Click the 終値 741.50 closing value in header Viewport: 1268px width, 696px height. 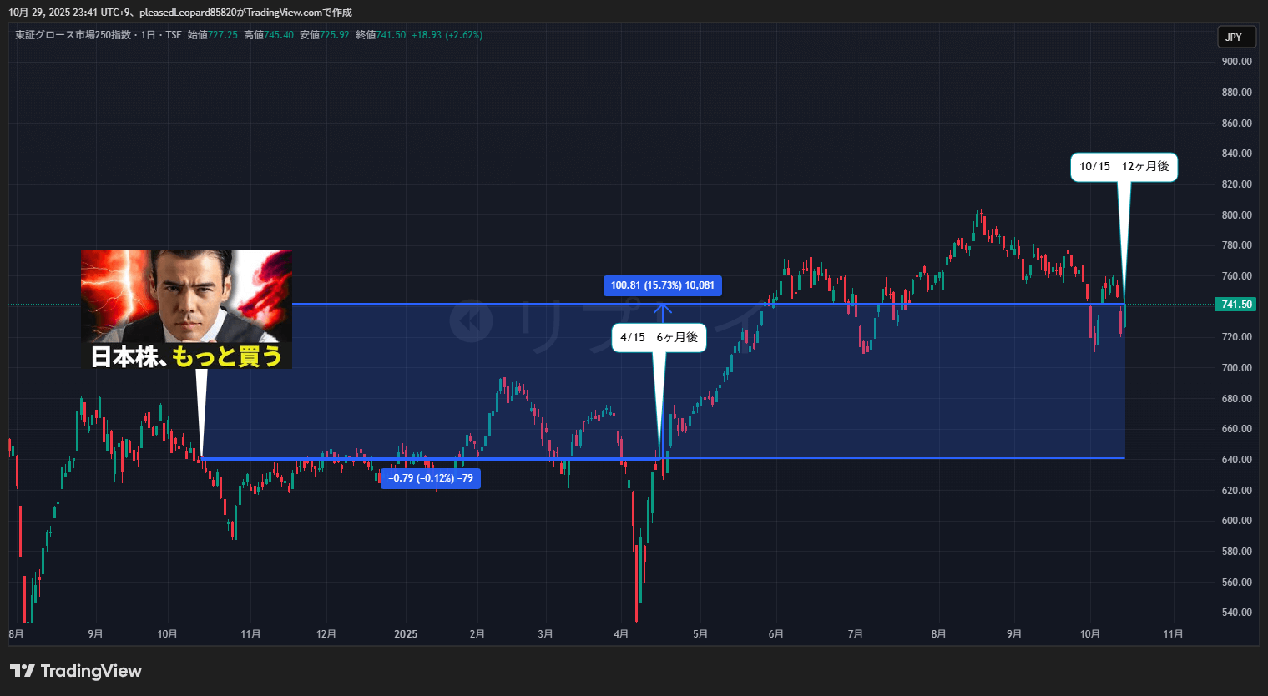[x=381, y=35]
